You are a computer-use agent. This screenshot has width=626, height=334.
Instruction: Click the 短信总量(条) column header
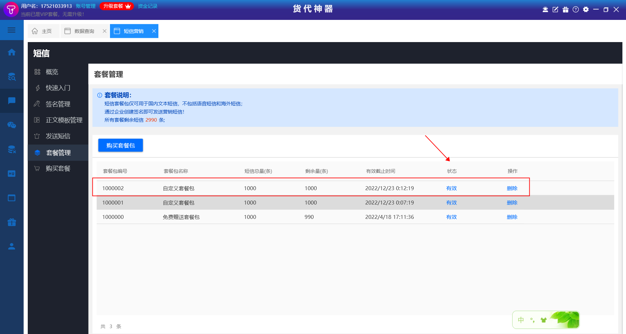pos(258,171)
